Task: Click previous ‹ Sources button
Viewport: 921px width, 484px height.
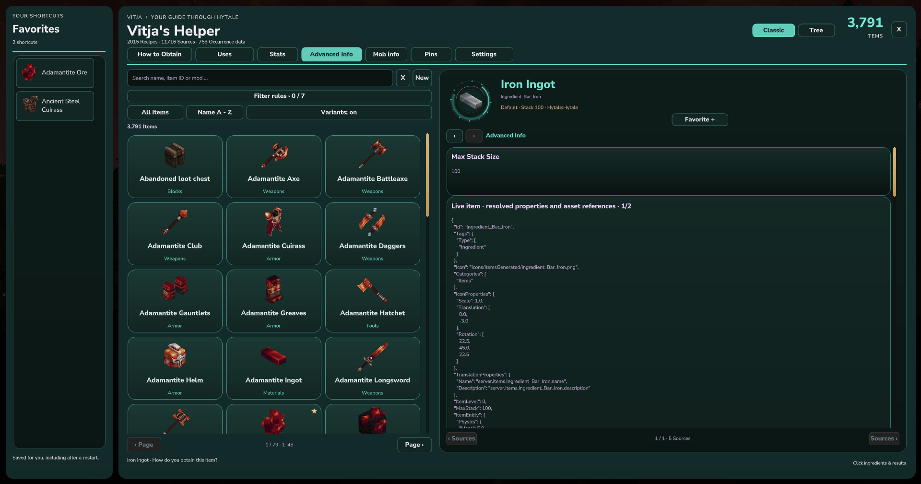Action: coord(461,438)
